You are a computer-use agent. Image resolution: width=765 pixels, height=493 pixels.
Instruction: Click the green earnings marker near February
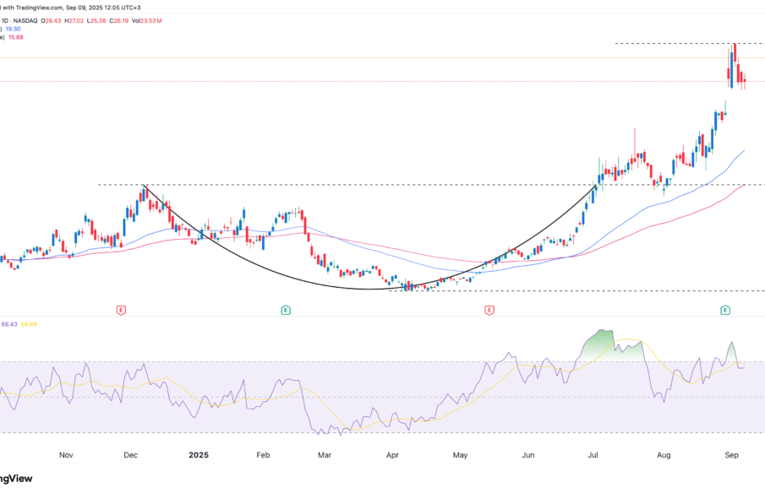pos(286,311)
